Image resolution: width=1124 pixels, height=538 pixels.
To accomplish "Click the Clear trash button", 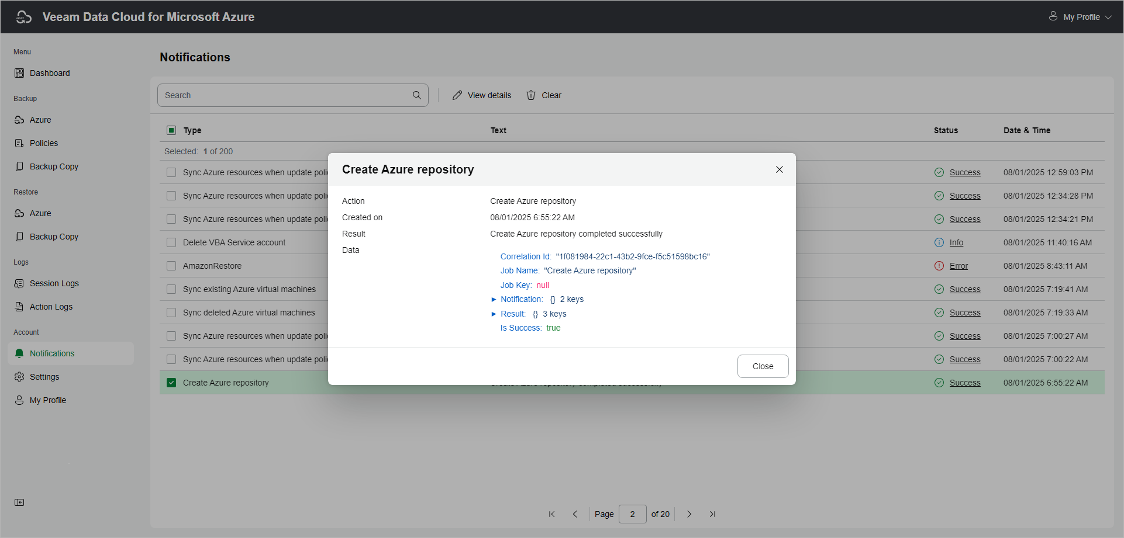I will (x=544, y=95).
